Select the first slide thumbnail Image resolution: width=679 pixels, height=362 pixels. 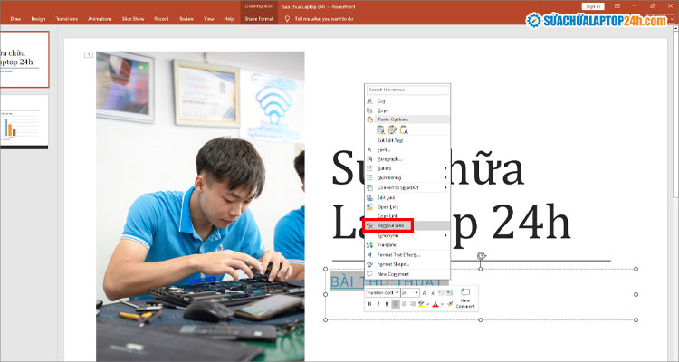click(x=24, y=60)
